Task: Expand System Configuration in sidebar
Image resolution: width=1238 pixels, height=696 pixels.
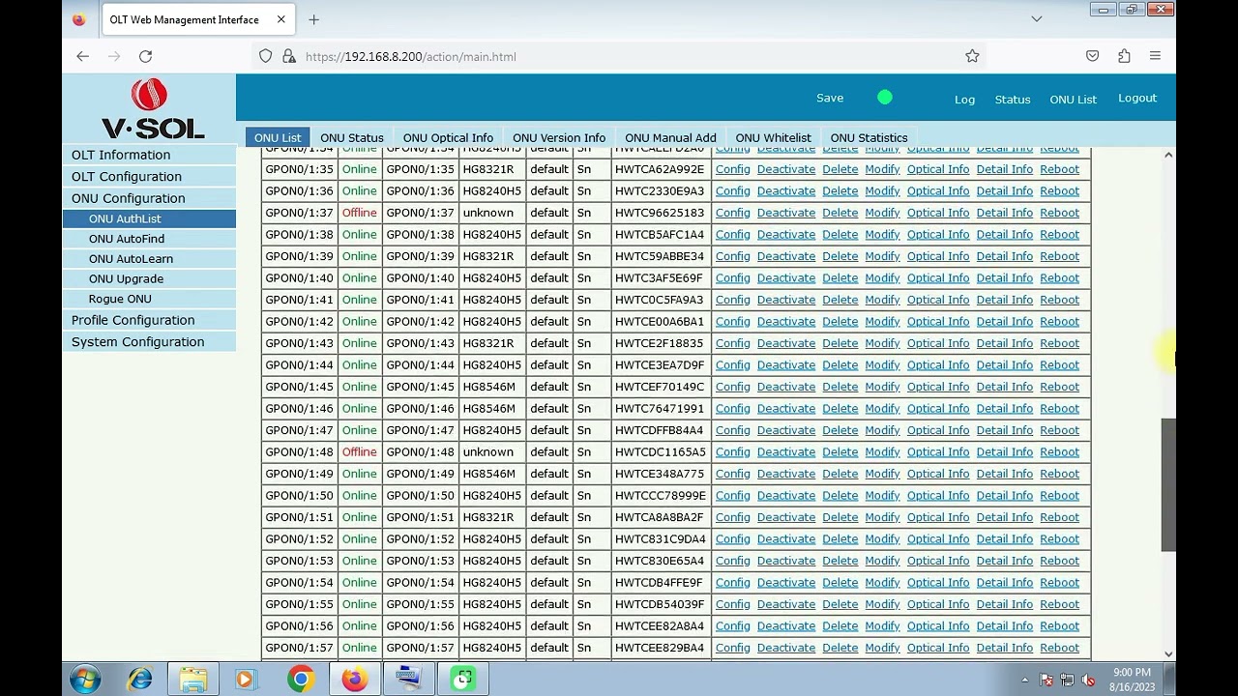Action: [149, 342]
